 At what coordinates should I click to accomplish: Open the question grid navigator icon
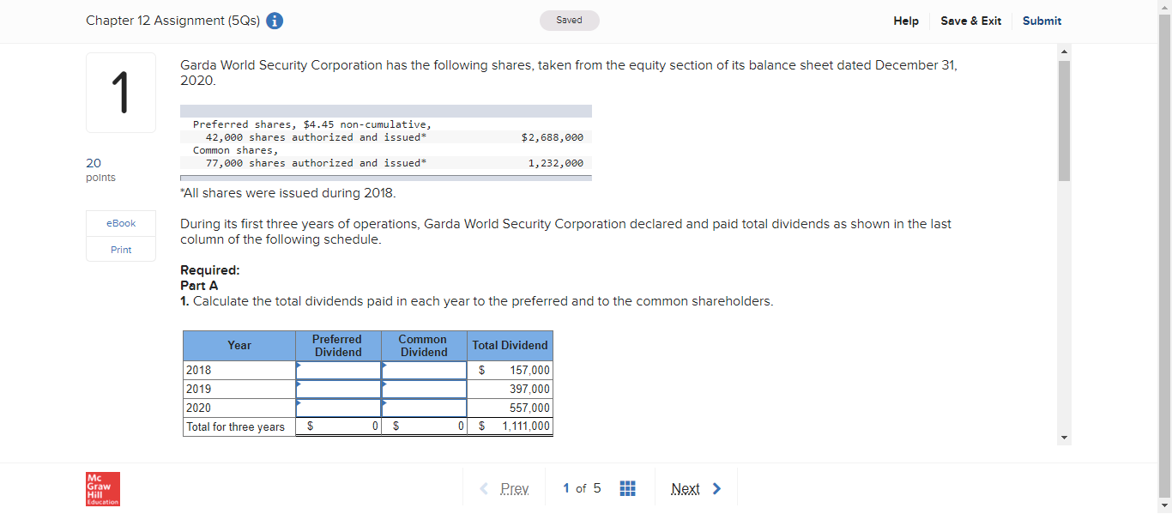click(627, 488)
